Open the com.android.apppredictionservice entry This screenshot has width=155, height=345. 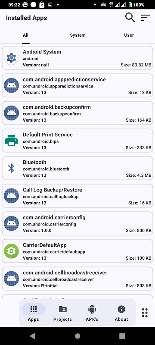[77, 85]
